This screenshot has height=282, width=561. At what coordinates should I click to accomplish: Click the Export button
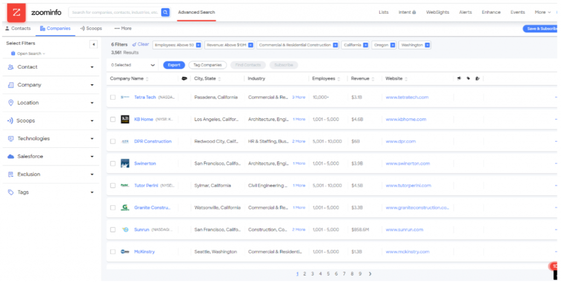pos(174,65)
